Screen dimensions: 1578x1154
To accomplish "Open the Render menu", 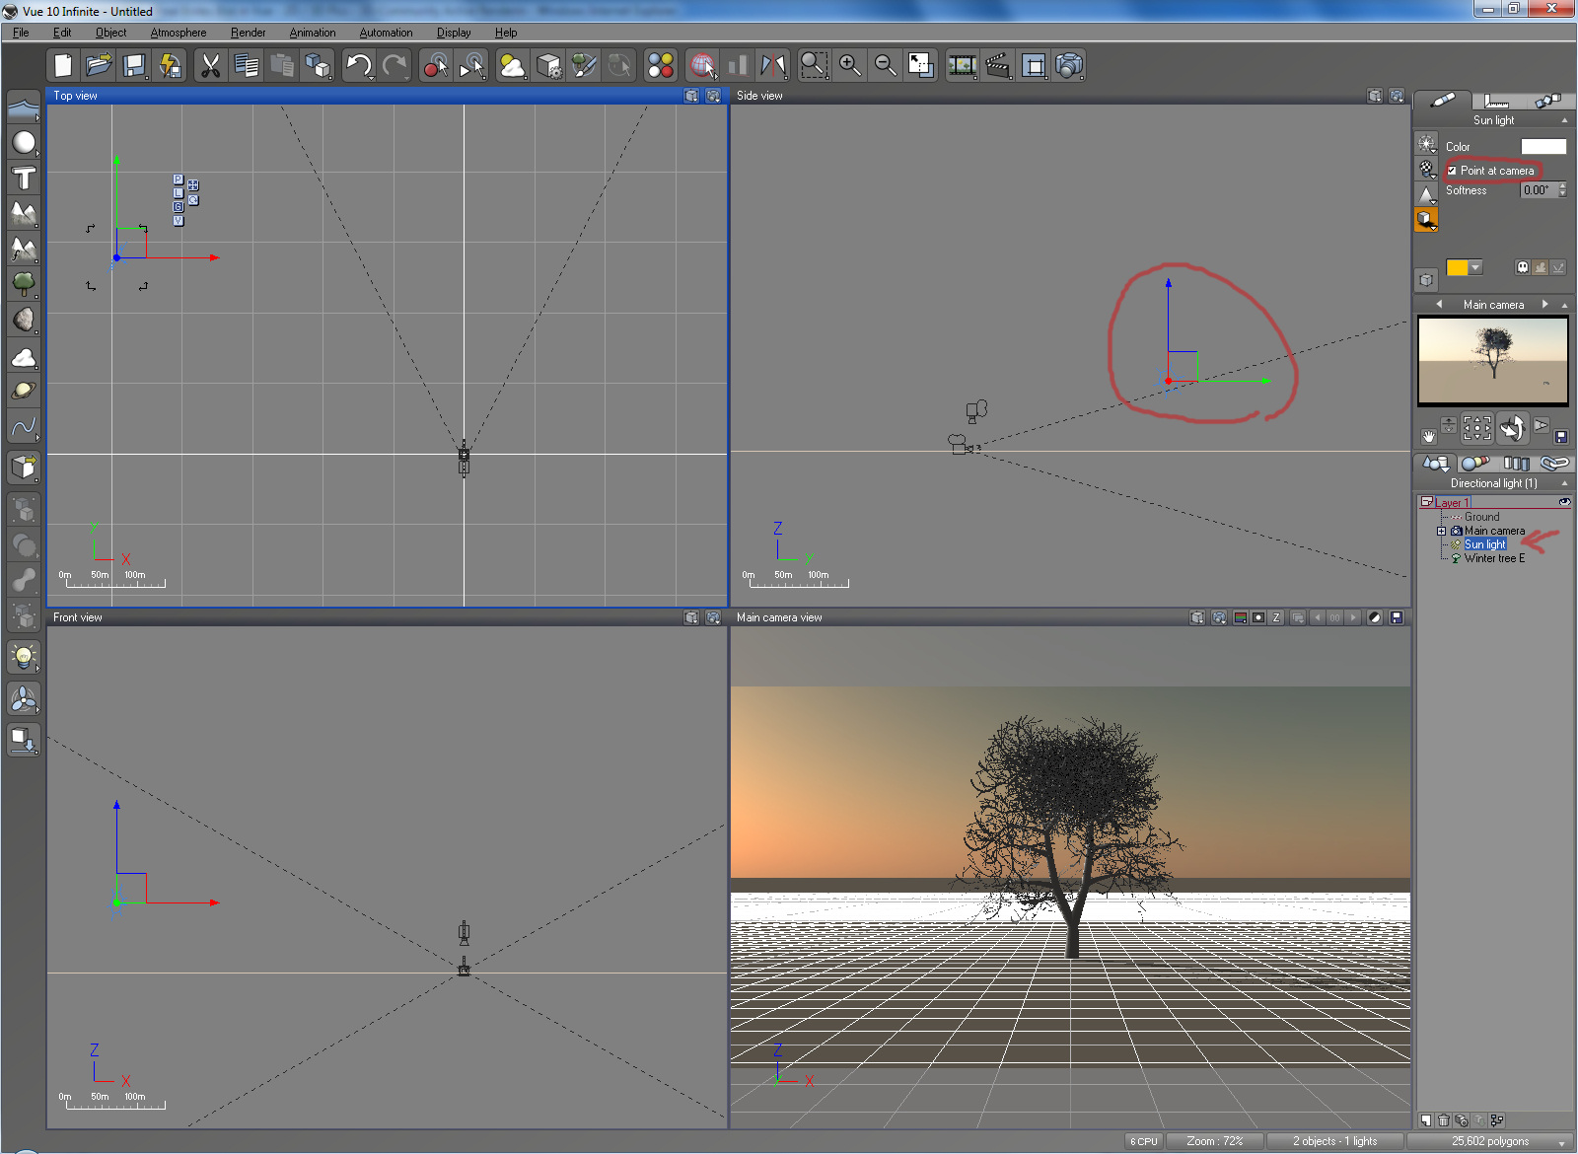I will point(248,33).
